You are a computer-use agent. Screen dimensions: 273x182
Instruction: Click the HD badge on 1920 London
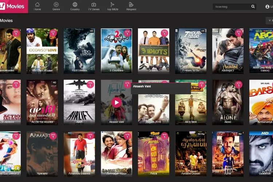(92, 31)
